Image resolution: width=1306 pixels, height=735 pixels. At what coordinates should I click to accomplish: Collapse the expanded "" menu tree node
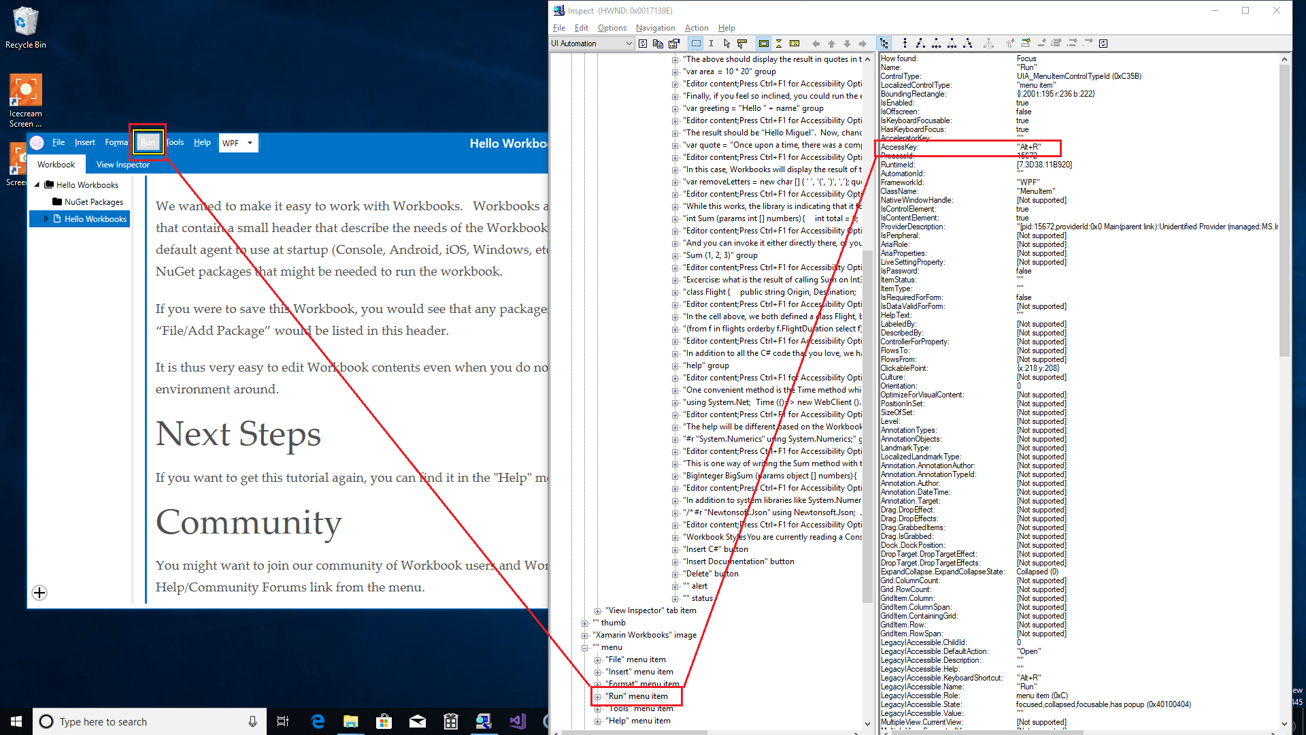tap(586, 647)
